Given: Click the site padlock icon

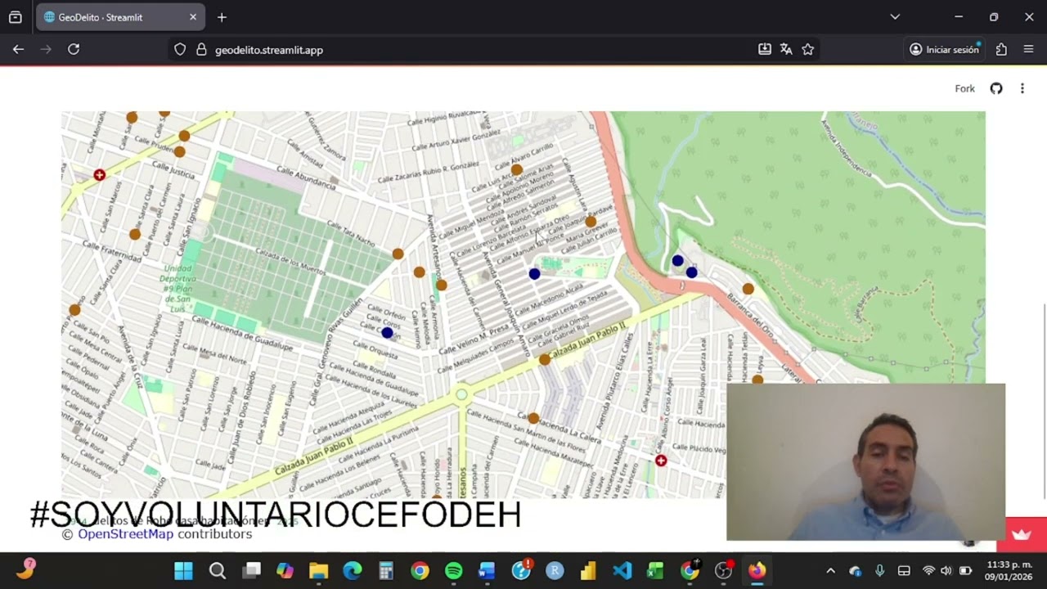Looking at the screenshot, I should point(201,49).
